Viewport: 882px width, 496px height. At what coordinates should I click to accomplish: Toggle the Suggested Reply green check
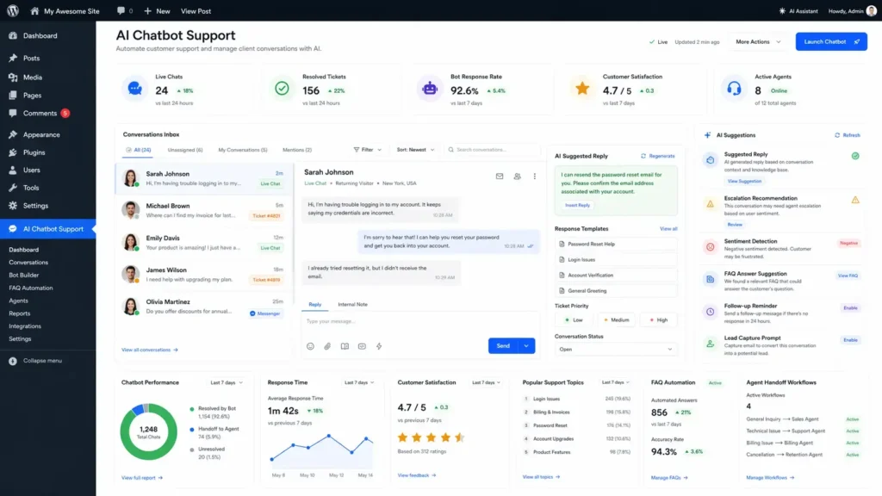tap(855, 156)
